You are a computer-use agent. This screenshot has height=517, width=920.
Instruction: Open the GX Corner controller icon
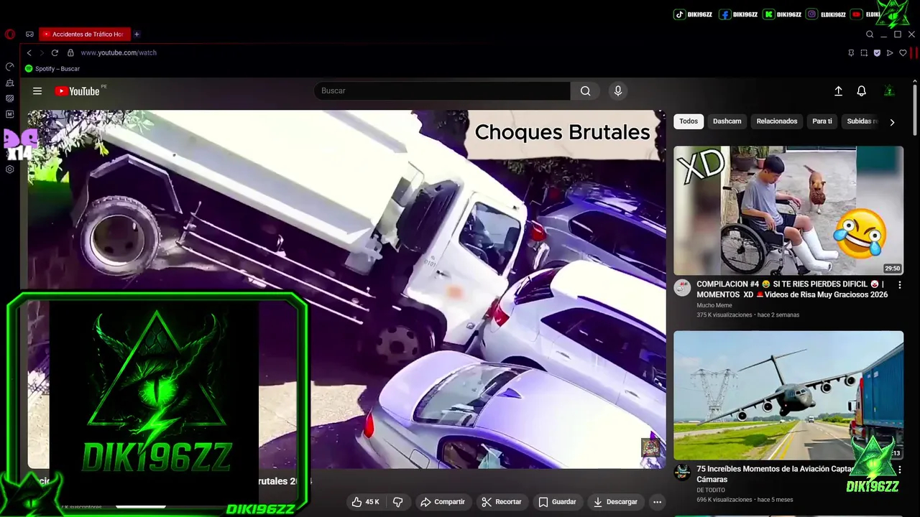tap(29, 34)
